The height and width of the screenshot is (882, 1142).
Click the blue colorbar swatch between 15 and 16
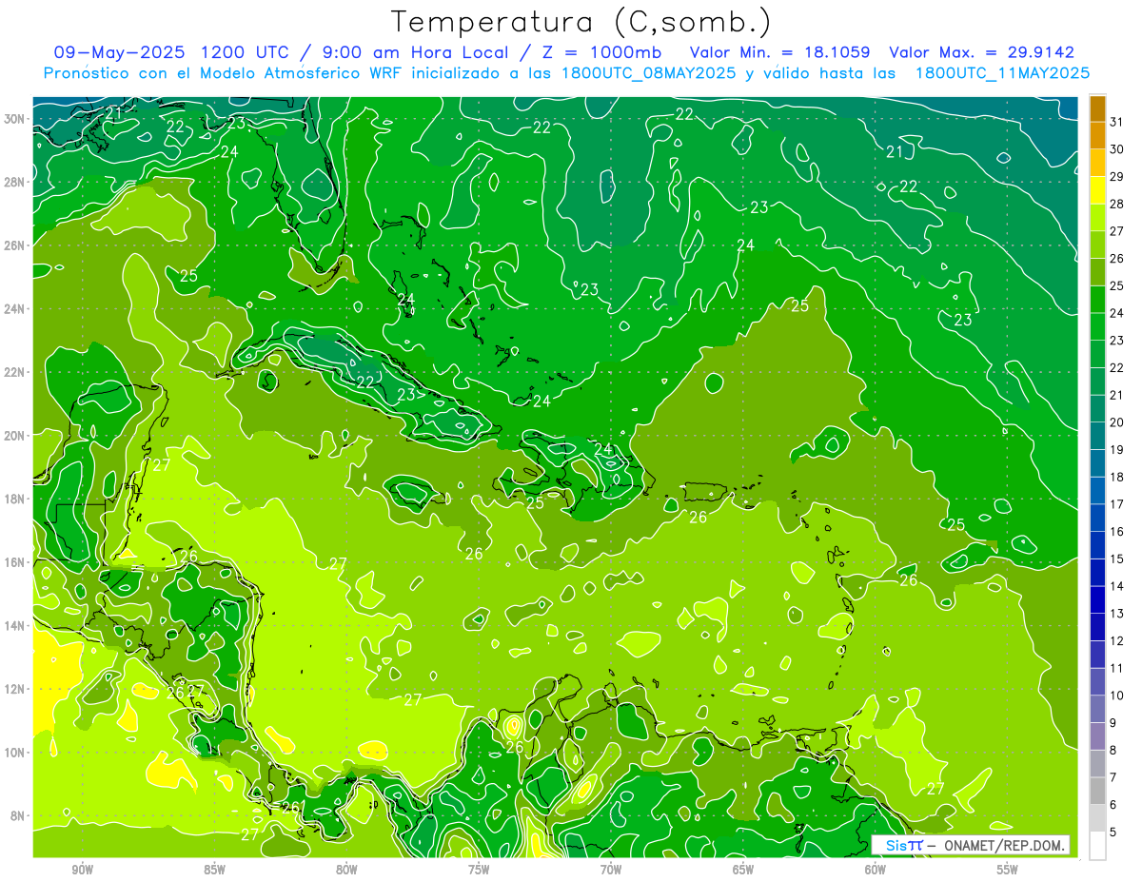tap(1098, 545)
